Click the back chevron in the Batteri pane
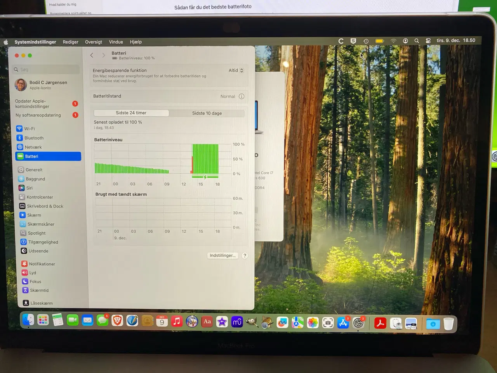497x373 pixels. (92, 55)
